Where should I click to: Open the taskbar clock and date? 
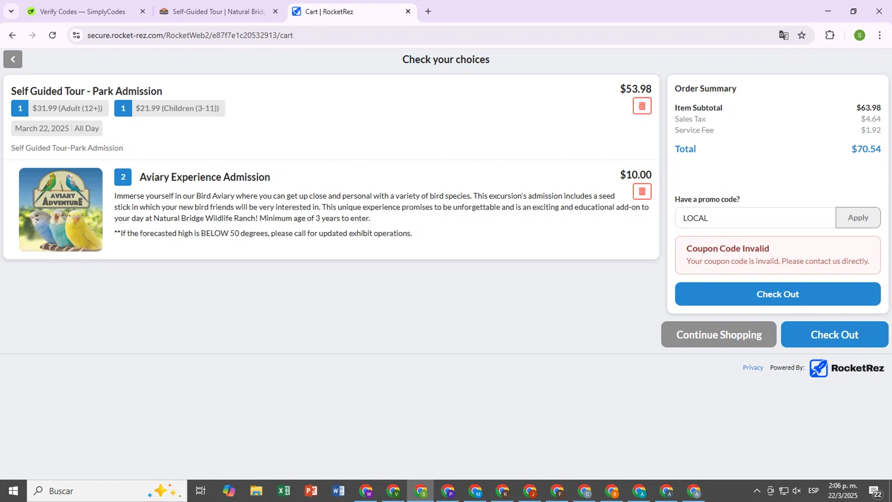coord(843,491)
